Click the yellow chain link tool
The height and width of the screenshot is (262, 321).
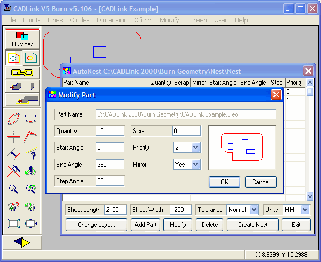pos(22,73)
